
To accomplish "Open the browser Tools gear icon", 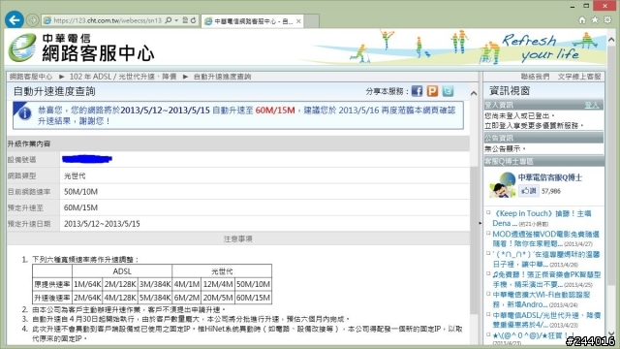I will click(607, 19).
